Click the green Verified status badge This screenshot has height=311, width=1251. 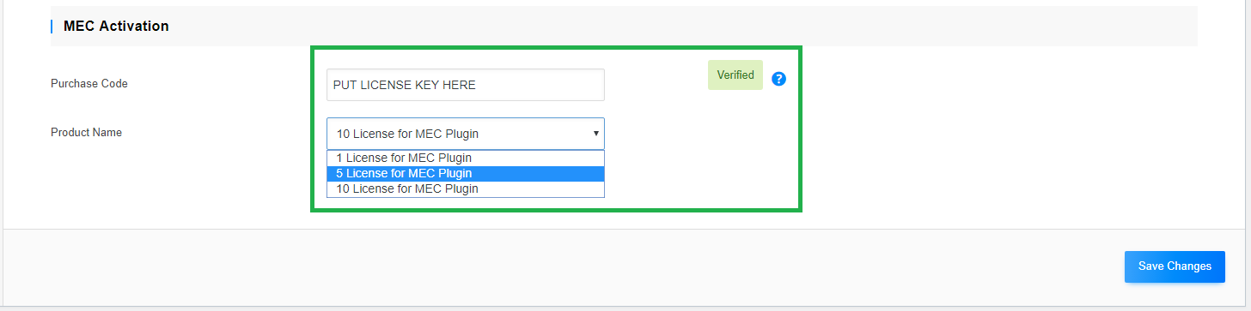735,75
